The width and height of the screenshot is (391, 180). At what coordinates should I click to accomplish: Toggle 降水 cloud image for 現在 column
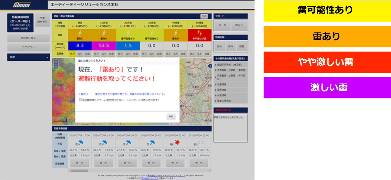point(80,54)
